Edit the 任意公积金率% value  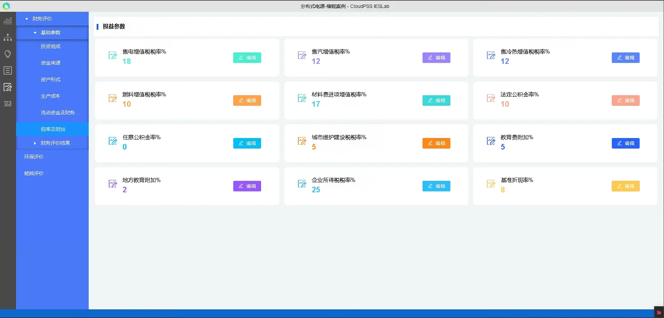click(x=247, y=143)
